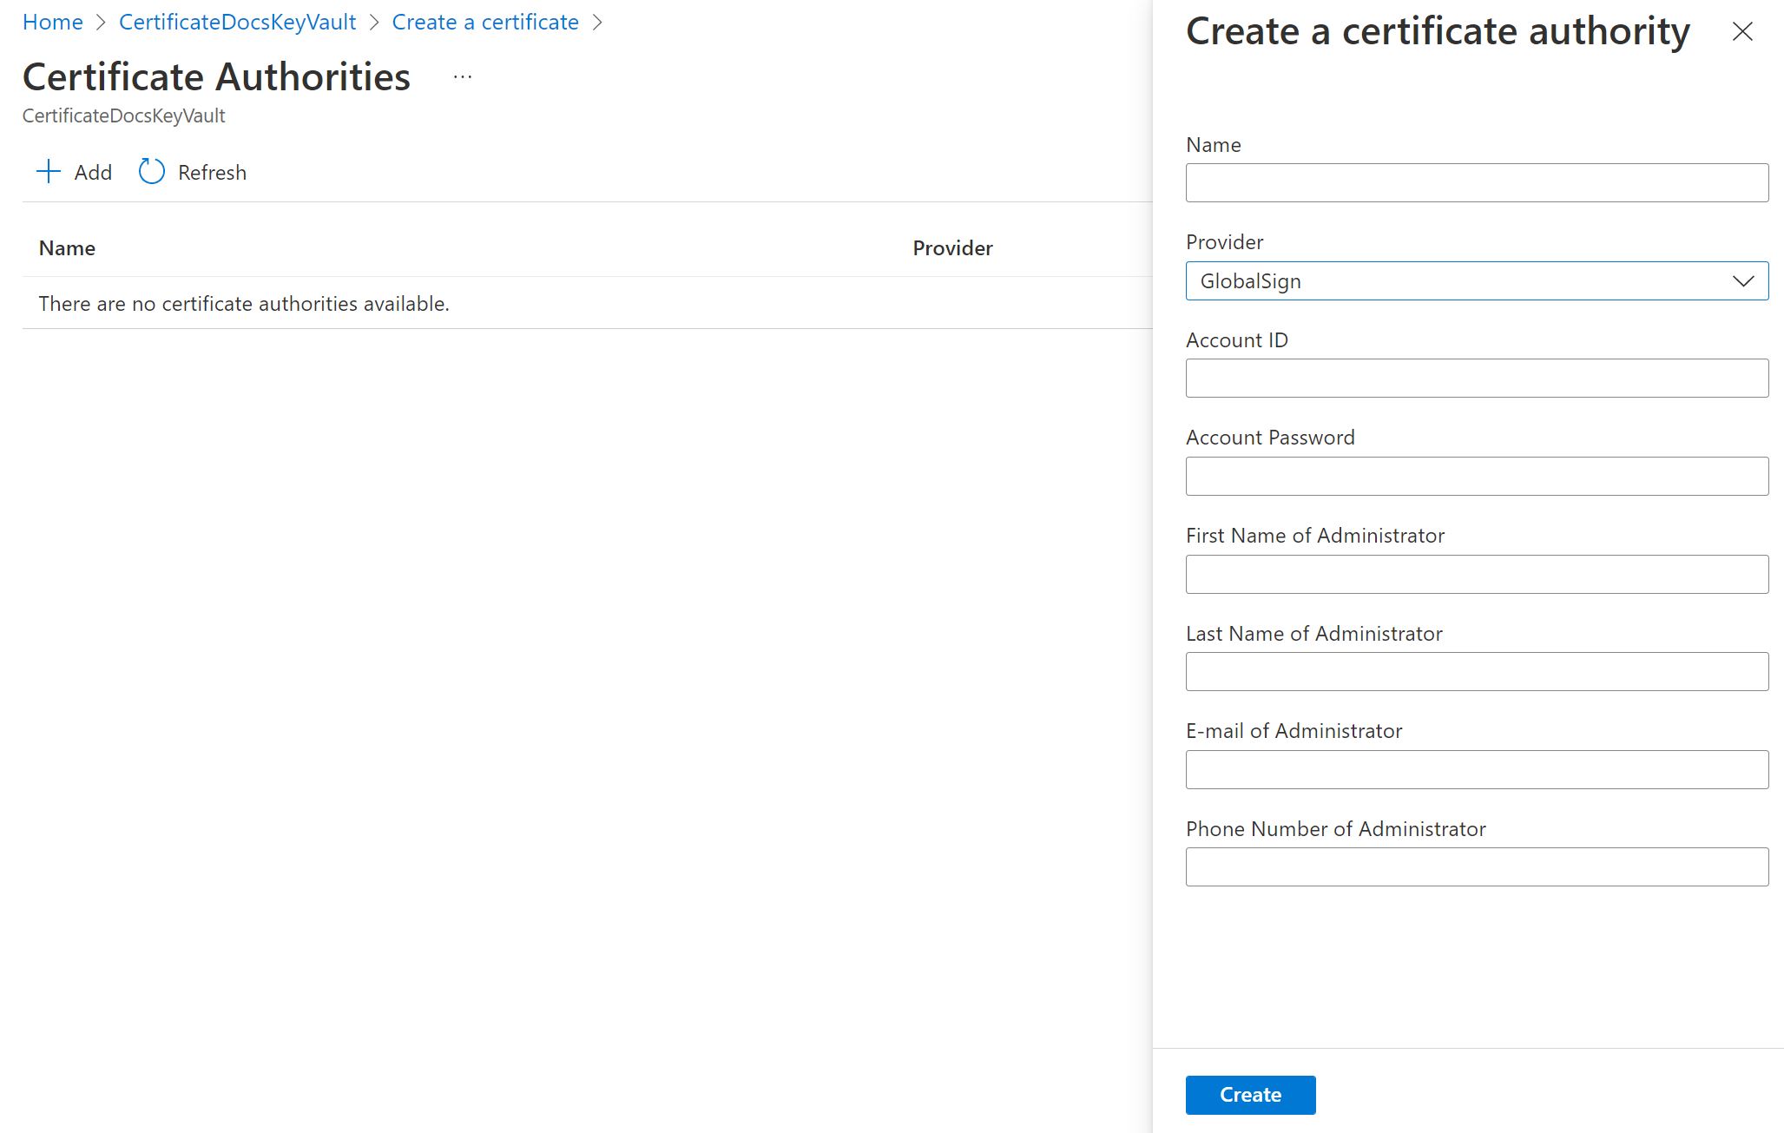
Task: Click the E-mail of Administrator field
Action: [x=1478, y=768]
